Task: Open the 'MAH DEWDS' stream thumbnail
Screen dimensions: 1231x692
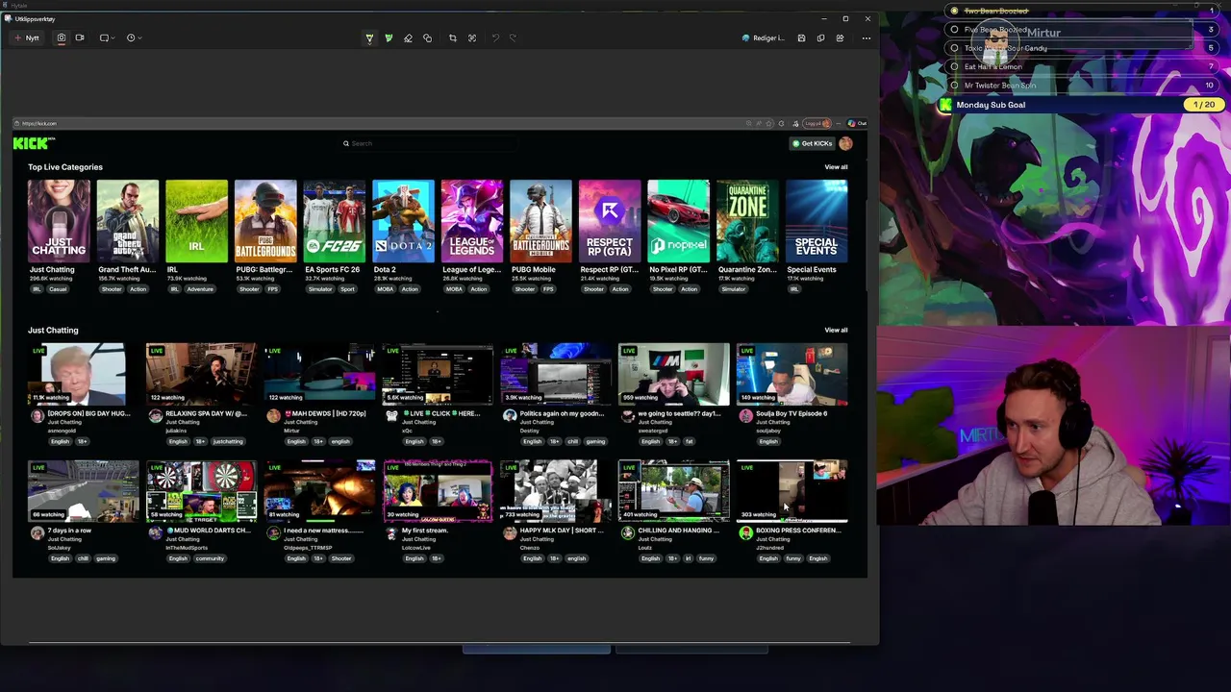Action: pos(319,374)
